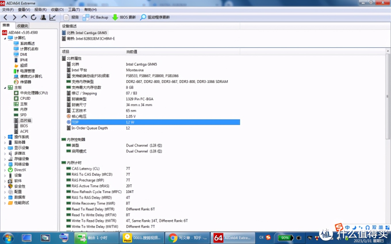
Task: Open the Windows Start button
Action: tap(7, 238)
